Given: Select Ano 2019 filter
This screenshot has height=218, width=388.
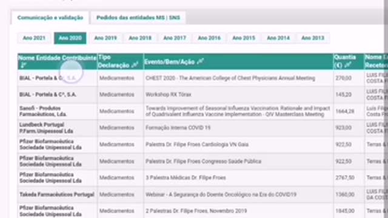Looking at the screenshot, I should click(105, 38).
